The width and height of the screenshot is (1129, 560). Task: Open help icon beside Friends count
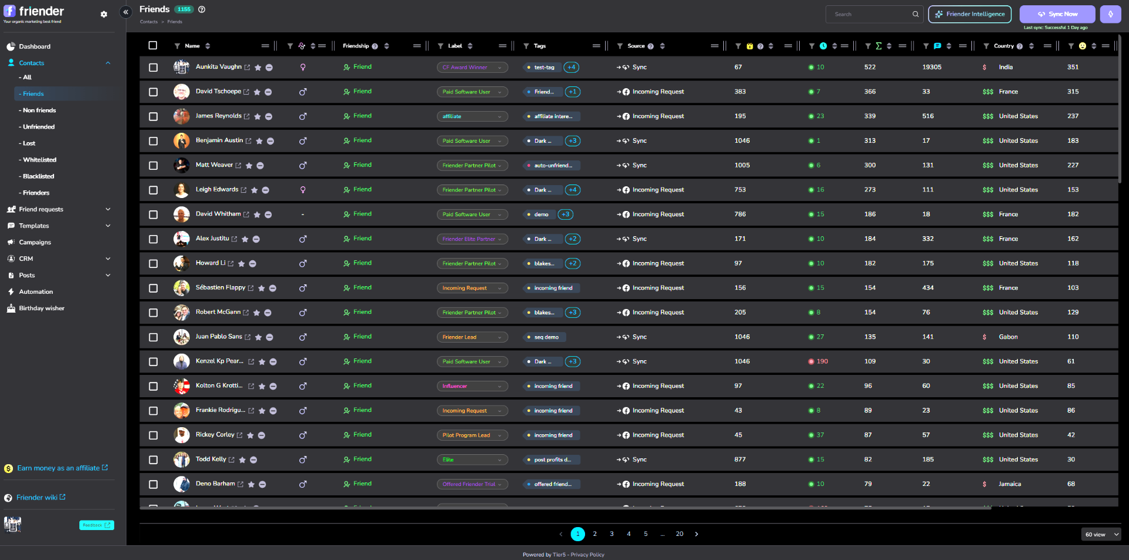click(x=202, y=9)
